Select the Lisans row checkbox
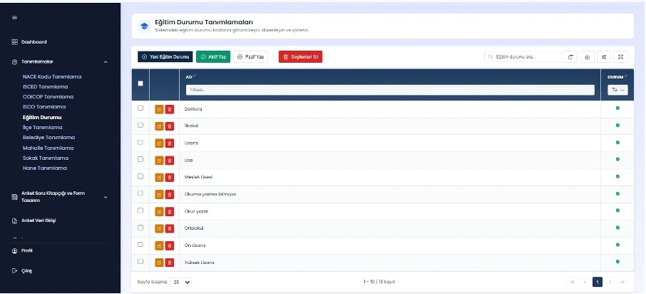The height and width of the screenshot is (294, 646). (140, 142)
